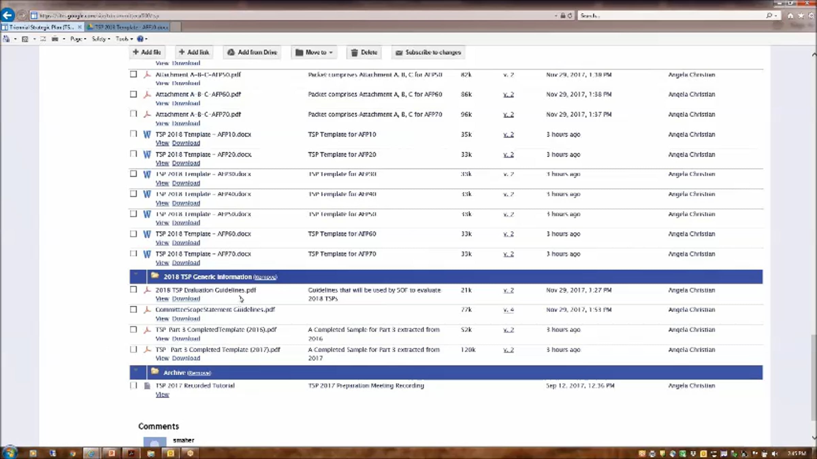817x459 pixels.
Task: Click the volume icon in the system tray
Action: (x=775, y=454)
